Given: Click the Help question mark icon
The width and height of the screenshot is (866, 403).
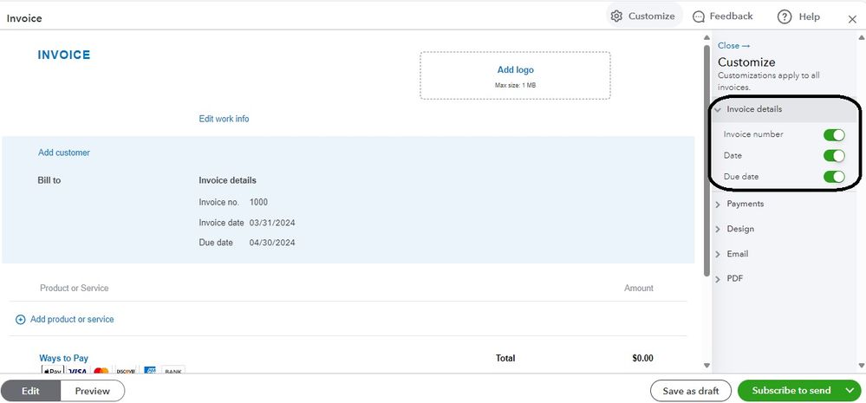Looking at the screenshot, I should (785, 16).
